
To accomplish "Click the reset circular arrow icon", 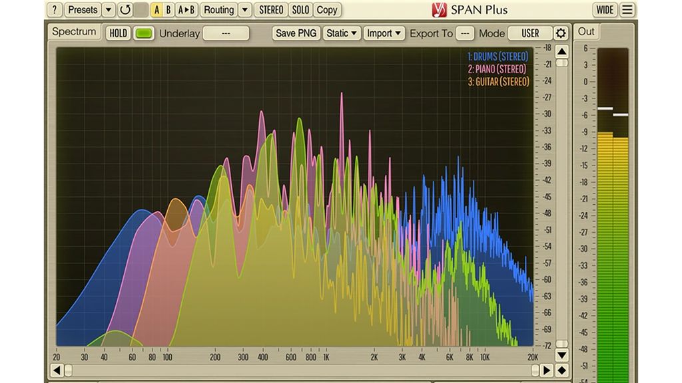I will click(125, 9).
